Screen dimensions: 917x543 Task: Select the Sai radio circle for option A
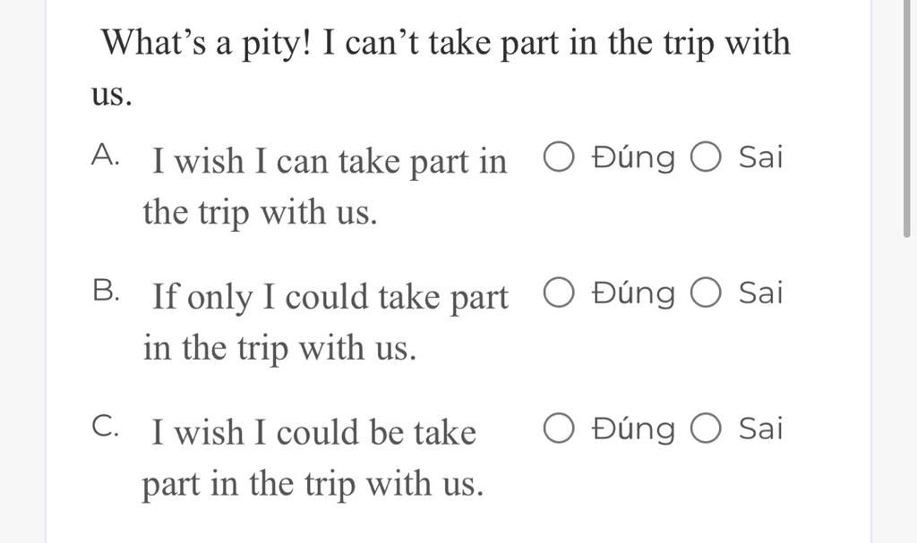pos(706,157)
